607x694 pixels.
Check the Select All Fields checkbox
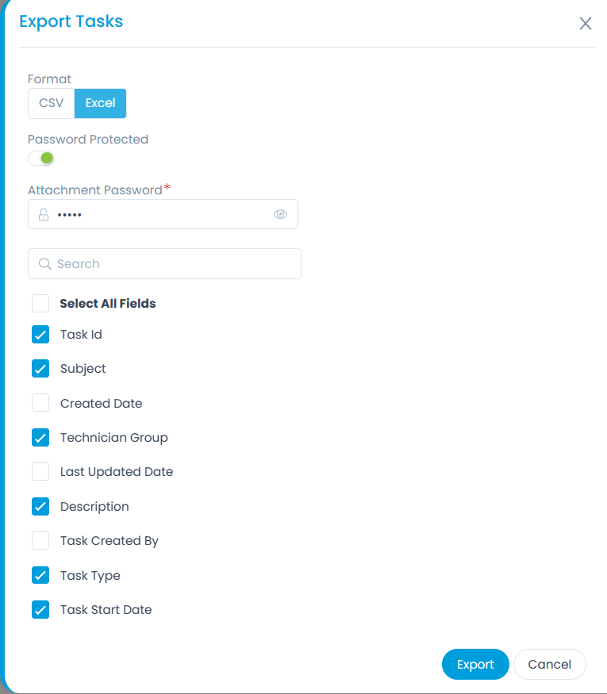[x=40, y=303]
